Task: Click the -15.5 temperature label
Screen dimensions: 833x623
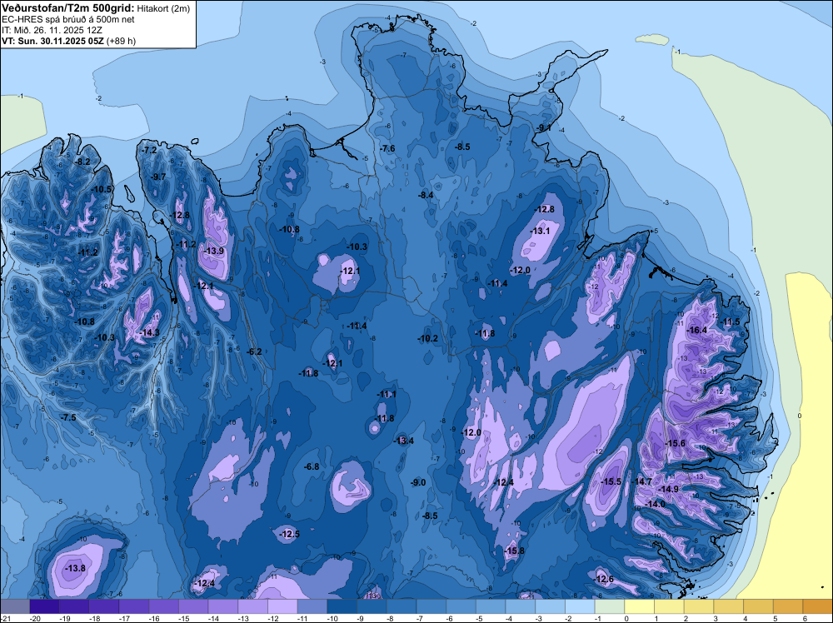Action: point(611,481)
